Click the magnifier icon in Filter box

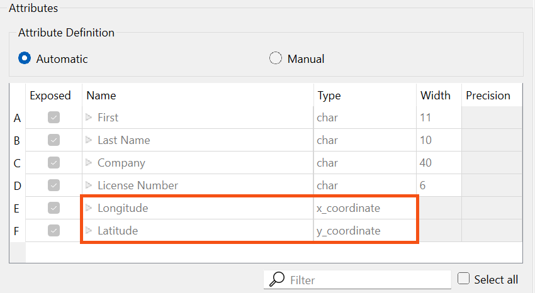pos(276,280)
